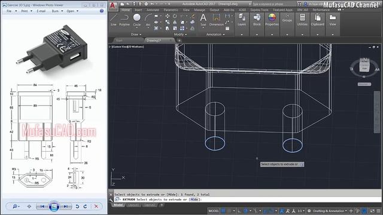Image resolution: width=383 pixels, height=215 pixels.
Task: Click the Undo arrow in quick access toolbar
Action: tap(152, 4)
